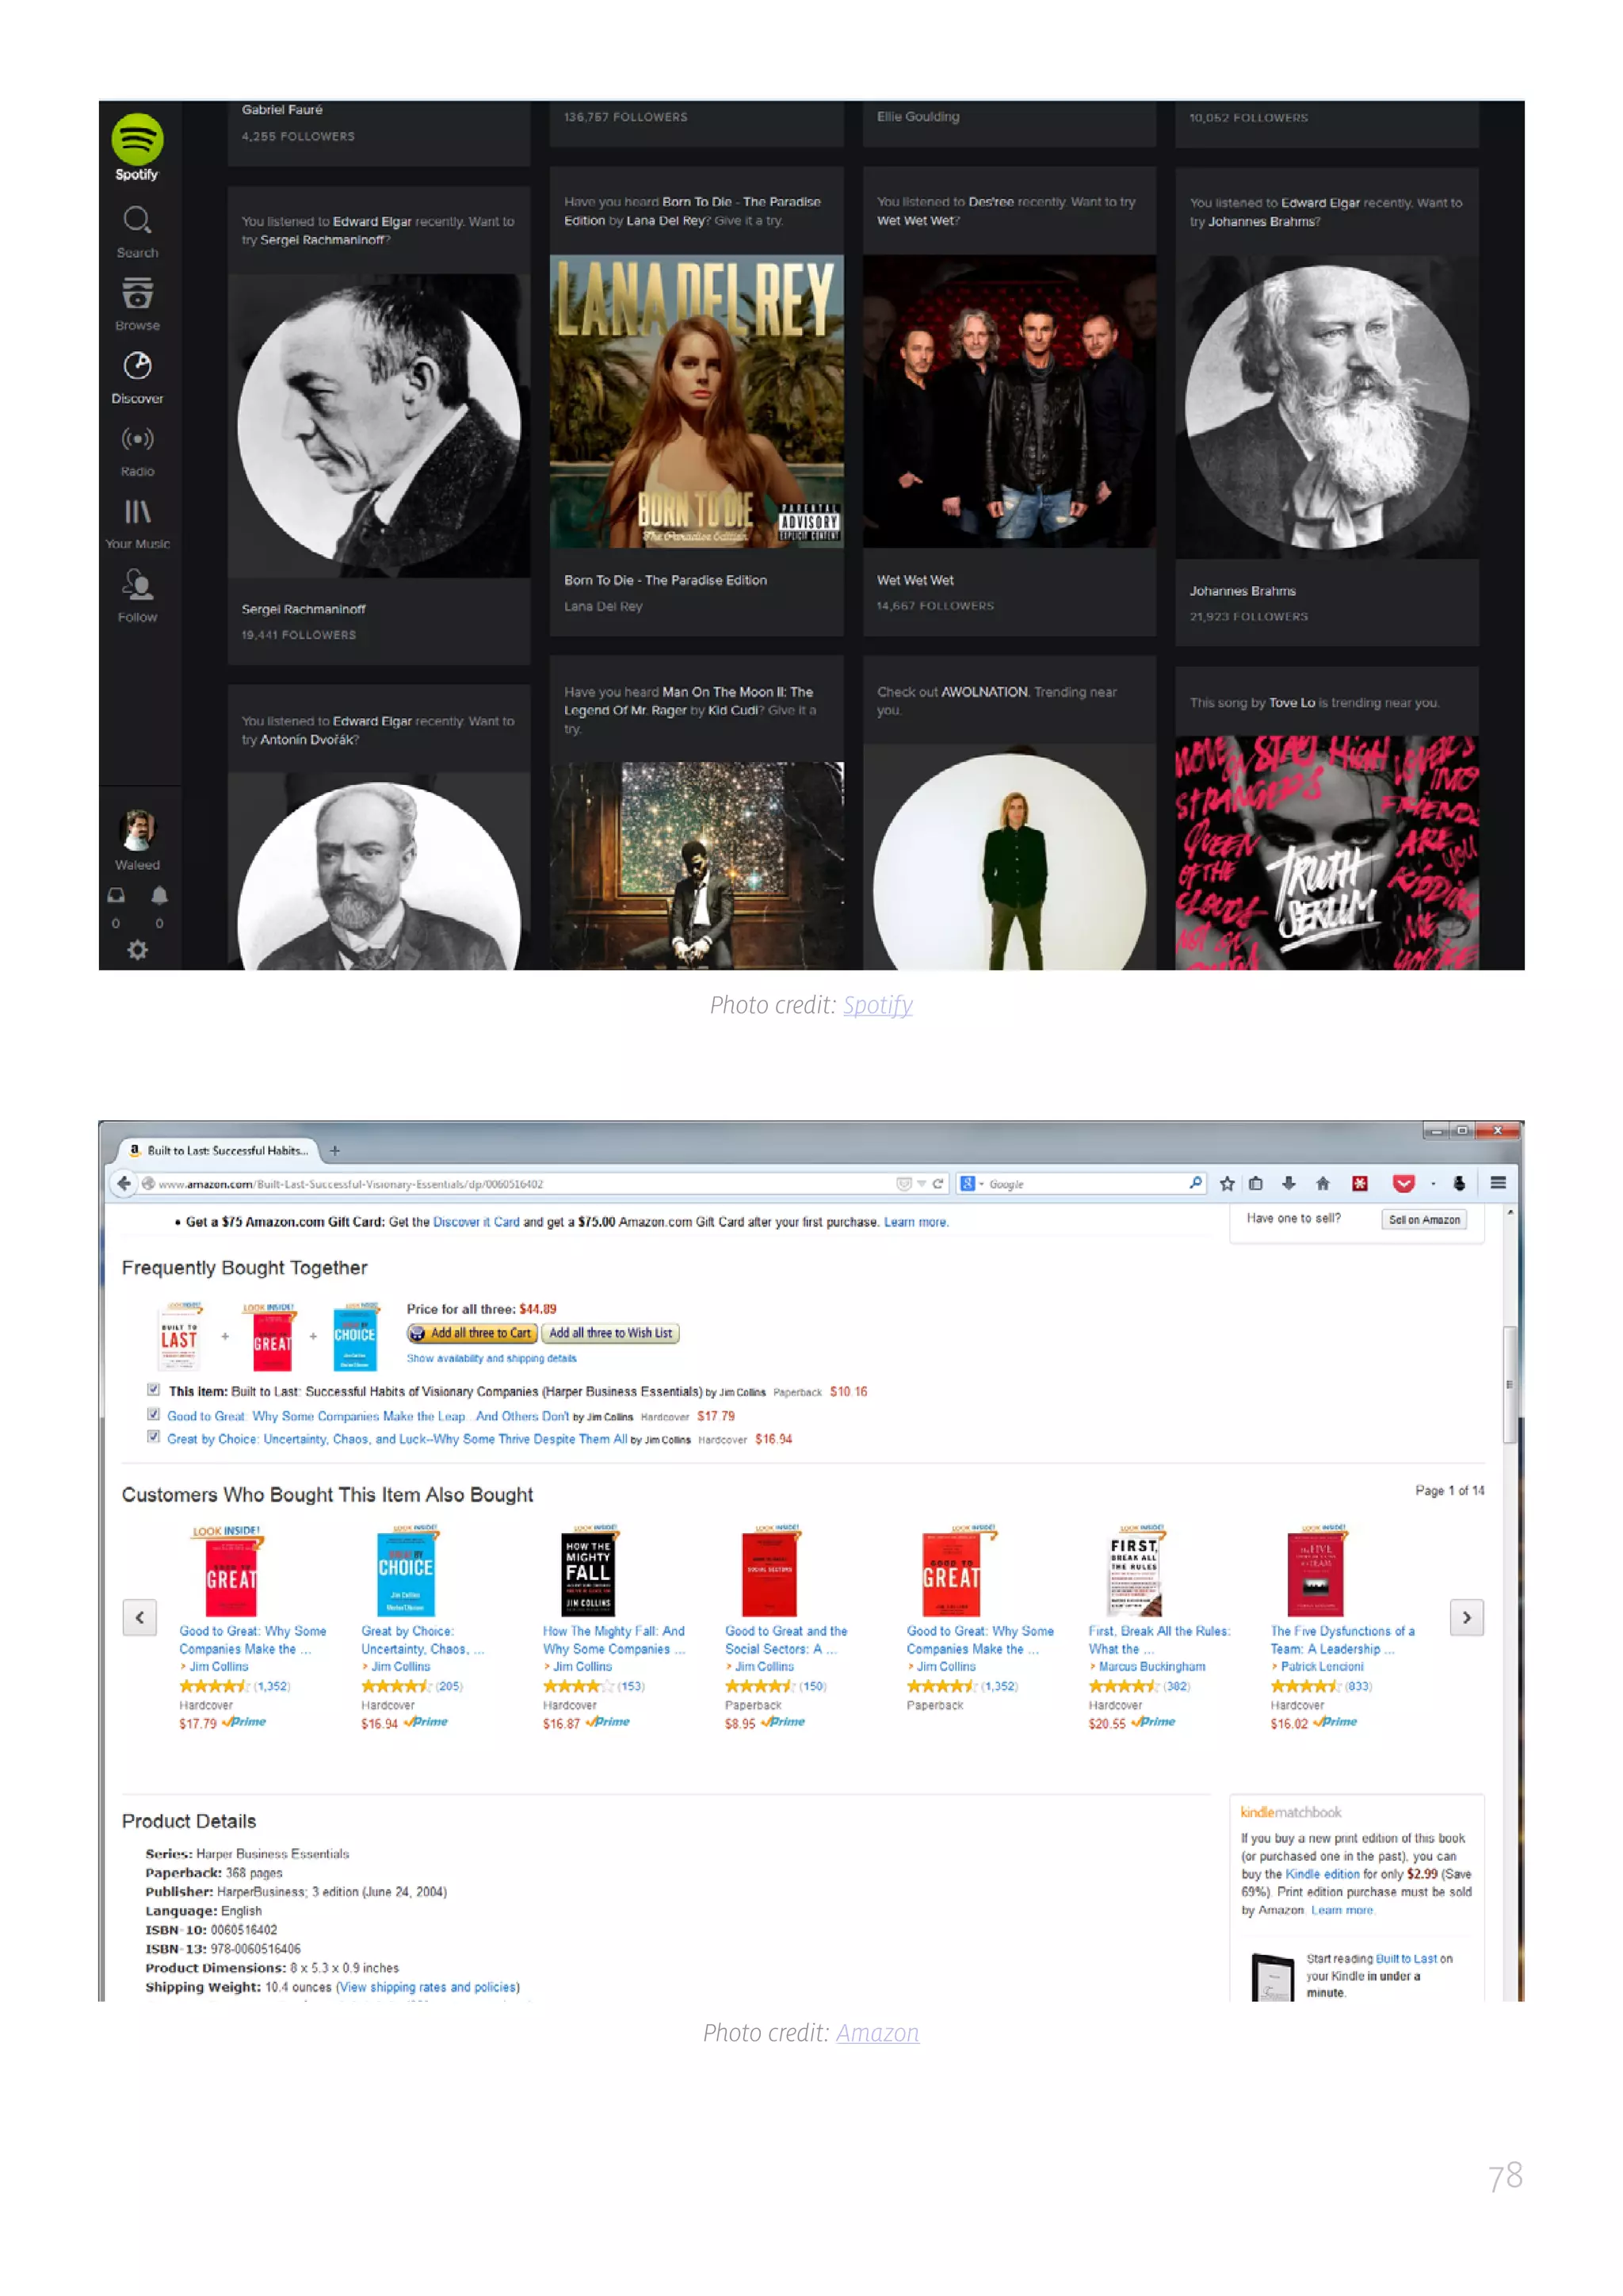Screen dimensions: 1623x2296
Task: Open the Browse section in Spotify
Action: 137,294
